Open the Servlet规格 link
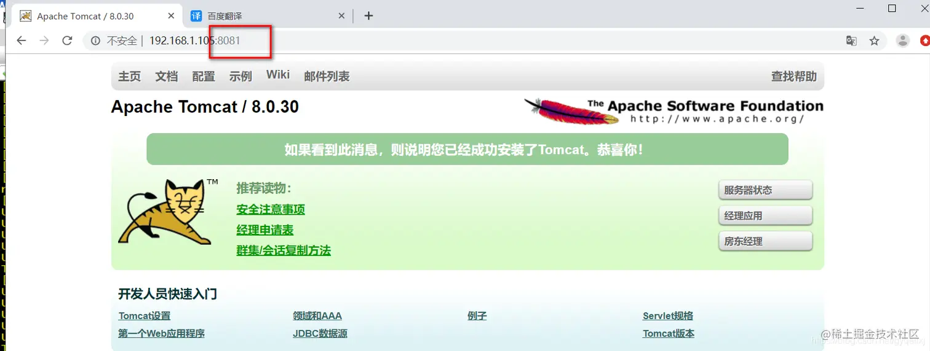 point(668,316)
